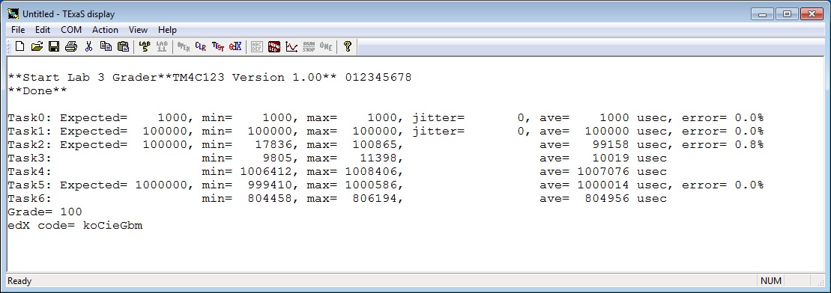Select the LAB 5 toolbar icon
831x293 pixels.
[145, 46]
